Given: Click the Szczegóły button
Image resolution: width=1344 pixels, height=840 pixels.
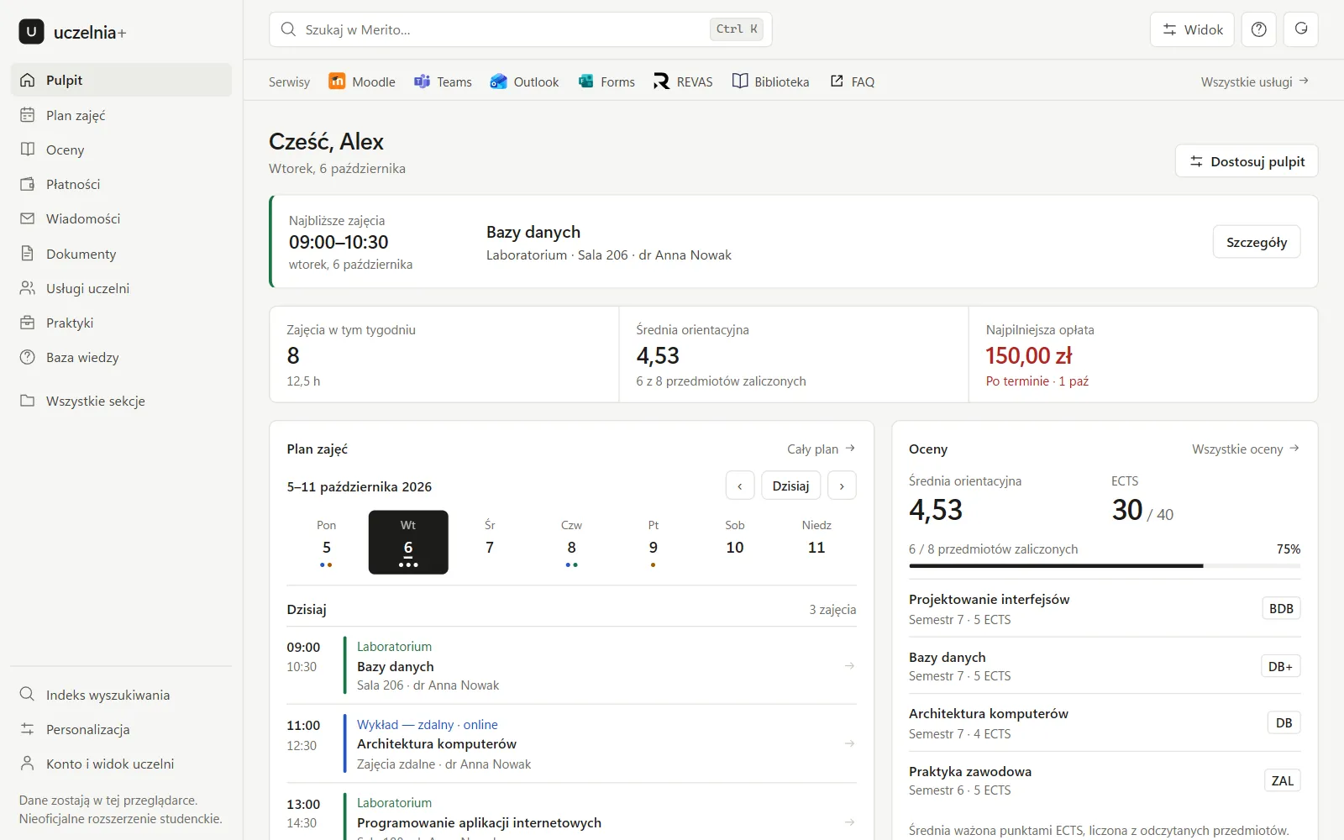Looking at the screenshot, I should coord(1256,242).
